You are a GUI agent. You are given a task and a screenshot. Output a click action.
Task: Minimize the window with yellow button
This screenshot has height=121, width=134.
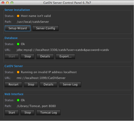click(x=7, y=3)
